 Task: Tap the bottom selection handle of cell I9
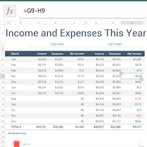pos(142,79)
